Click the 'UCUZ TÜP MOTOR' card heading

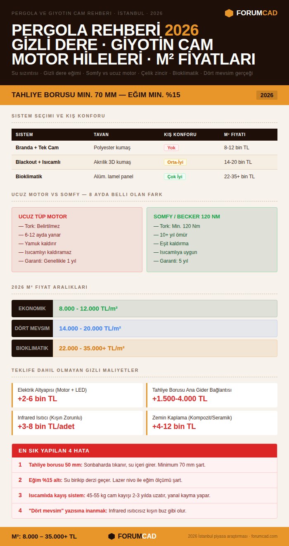pyautogui.click(x=43, y=217)
